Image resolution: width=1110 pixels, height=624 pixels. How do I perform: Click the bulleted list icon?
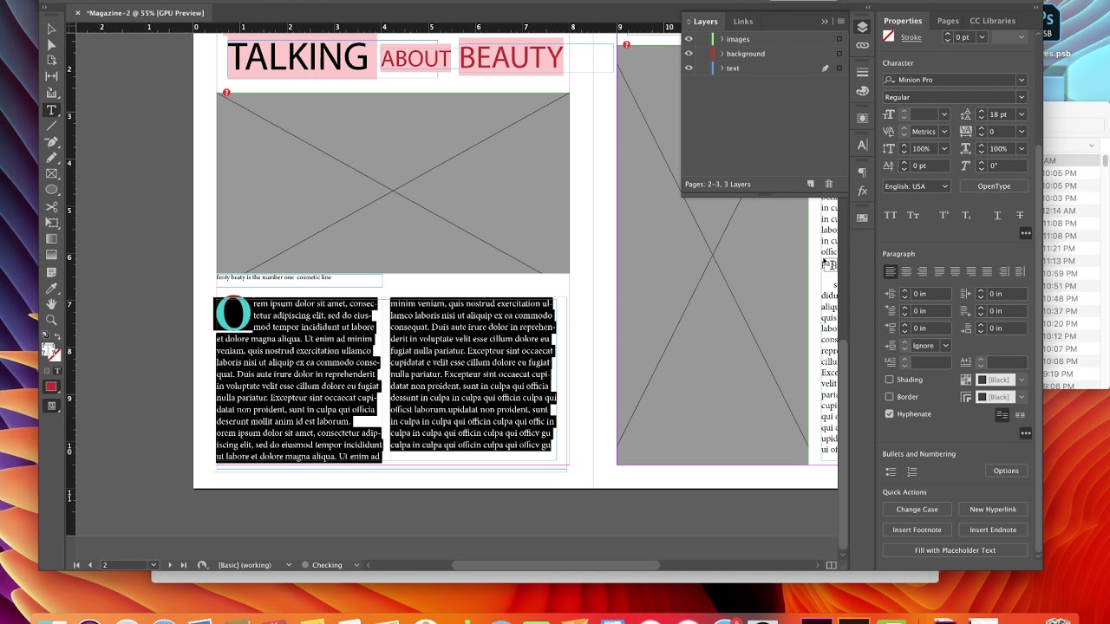(891, 471)
